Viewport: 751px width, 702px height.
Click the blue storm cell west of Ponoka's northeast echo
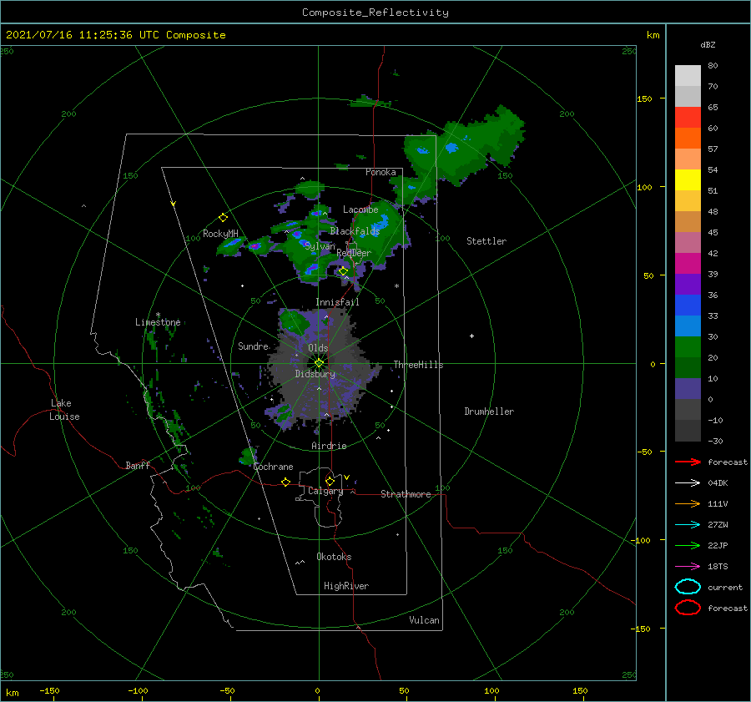(x=422, y=150)
